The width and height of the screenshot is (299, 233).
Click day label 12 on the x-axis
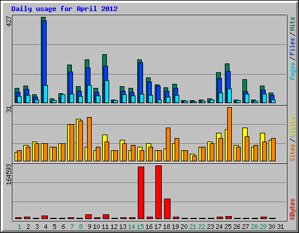point(114,227)
